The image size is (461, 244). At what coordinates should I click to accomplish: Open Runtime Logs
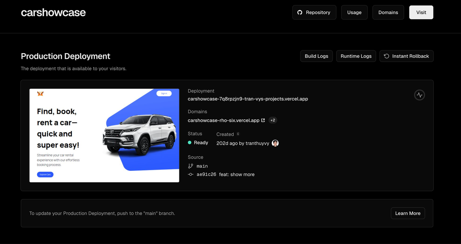pos(356,56)
